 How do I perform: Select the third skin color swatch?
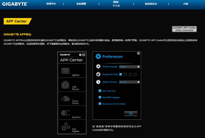coord(130,74)
